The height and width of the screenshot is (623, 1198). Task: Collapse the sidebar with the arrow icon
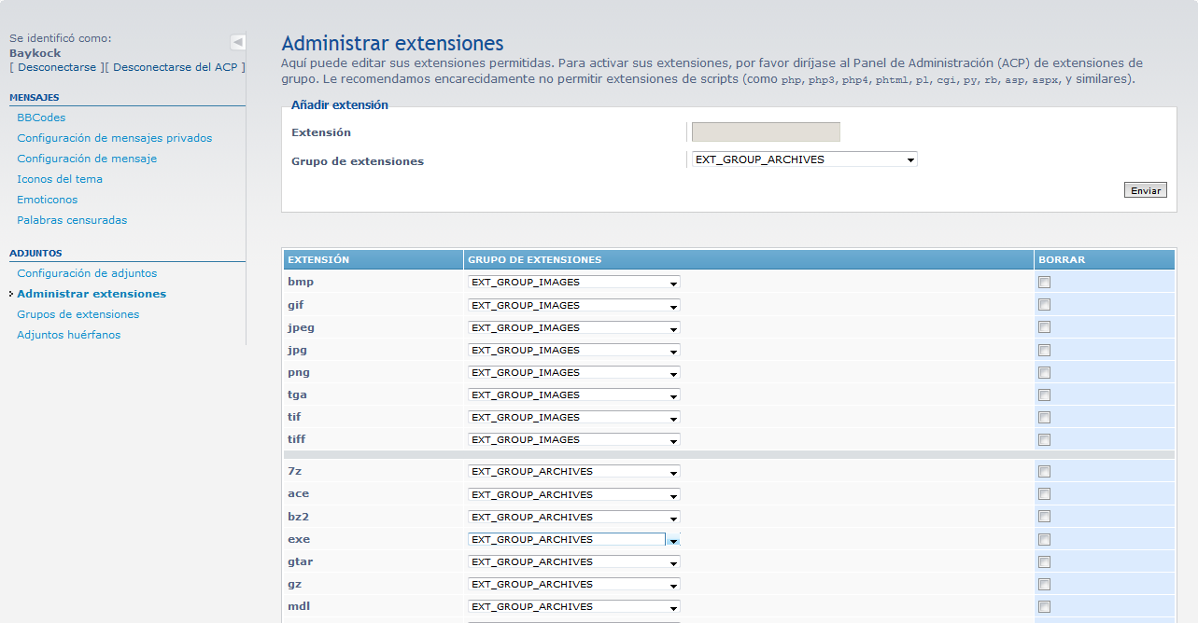[238, 42]
